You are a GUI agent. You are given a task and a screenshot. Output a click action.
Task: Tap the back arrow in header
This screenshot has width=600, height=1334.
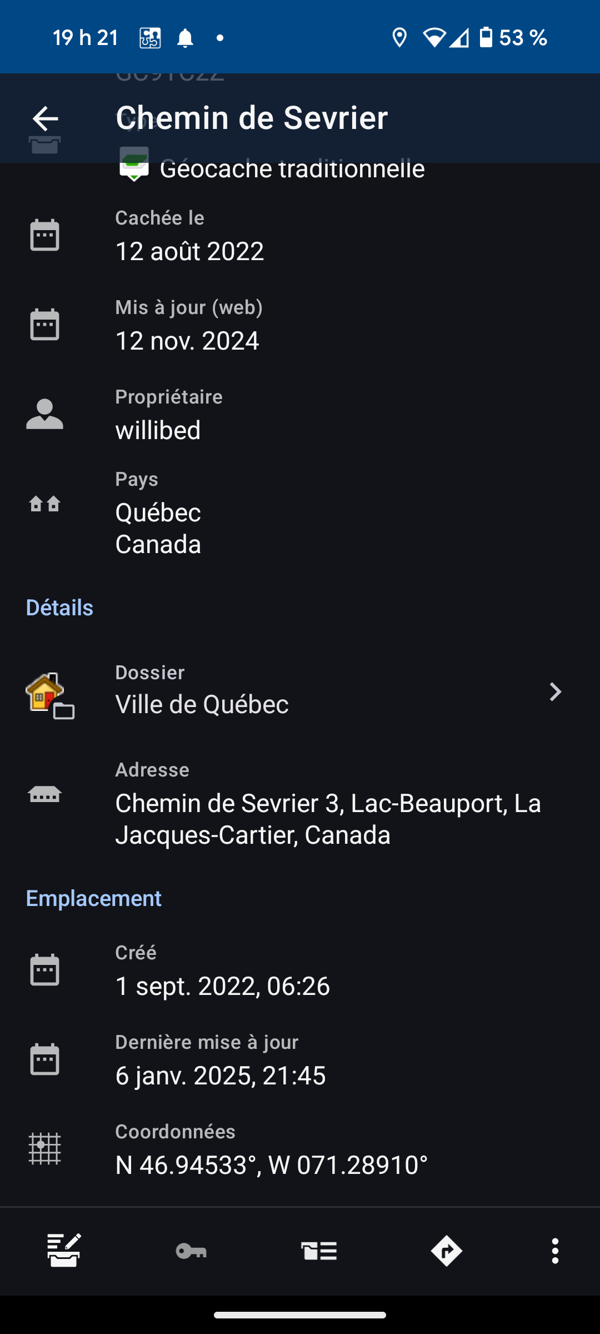pyautogui.click(x=46, y=118)
